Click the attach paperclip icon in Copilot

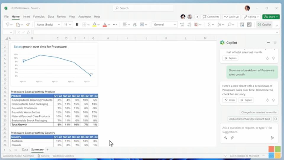point(232,138)
